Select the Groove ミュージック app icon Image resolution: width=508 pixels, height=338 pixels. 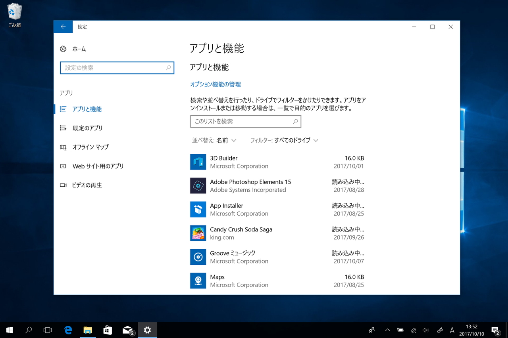(x=198, y=257)
